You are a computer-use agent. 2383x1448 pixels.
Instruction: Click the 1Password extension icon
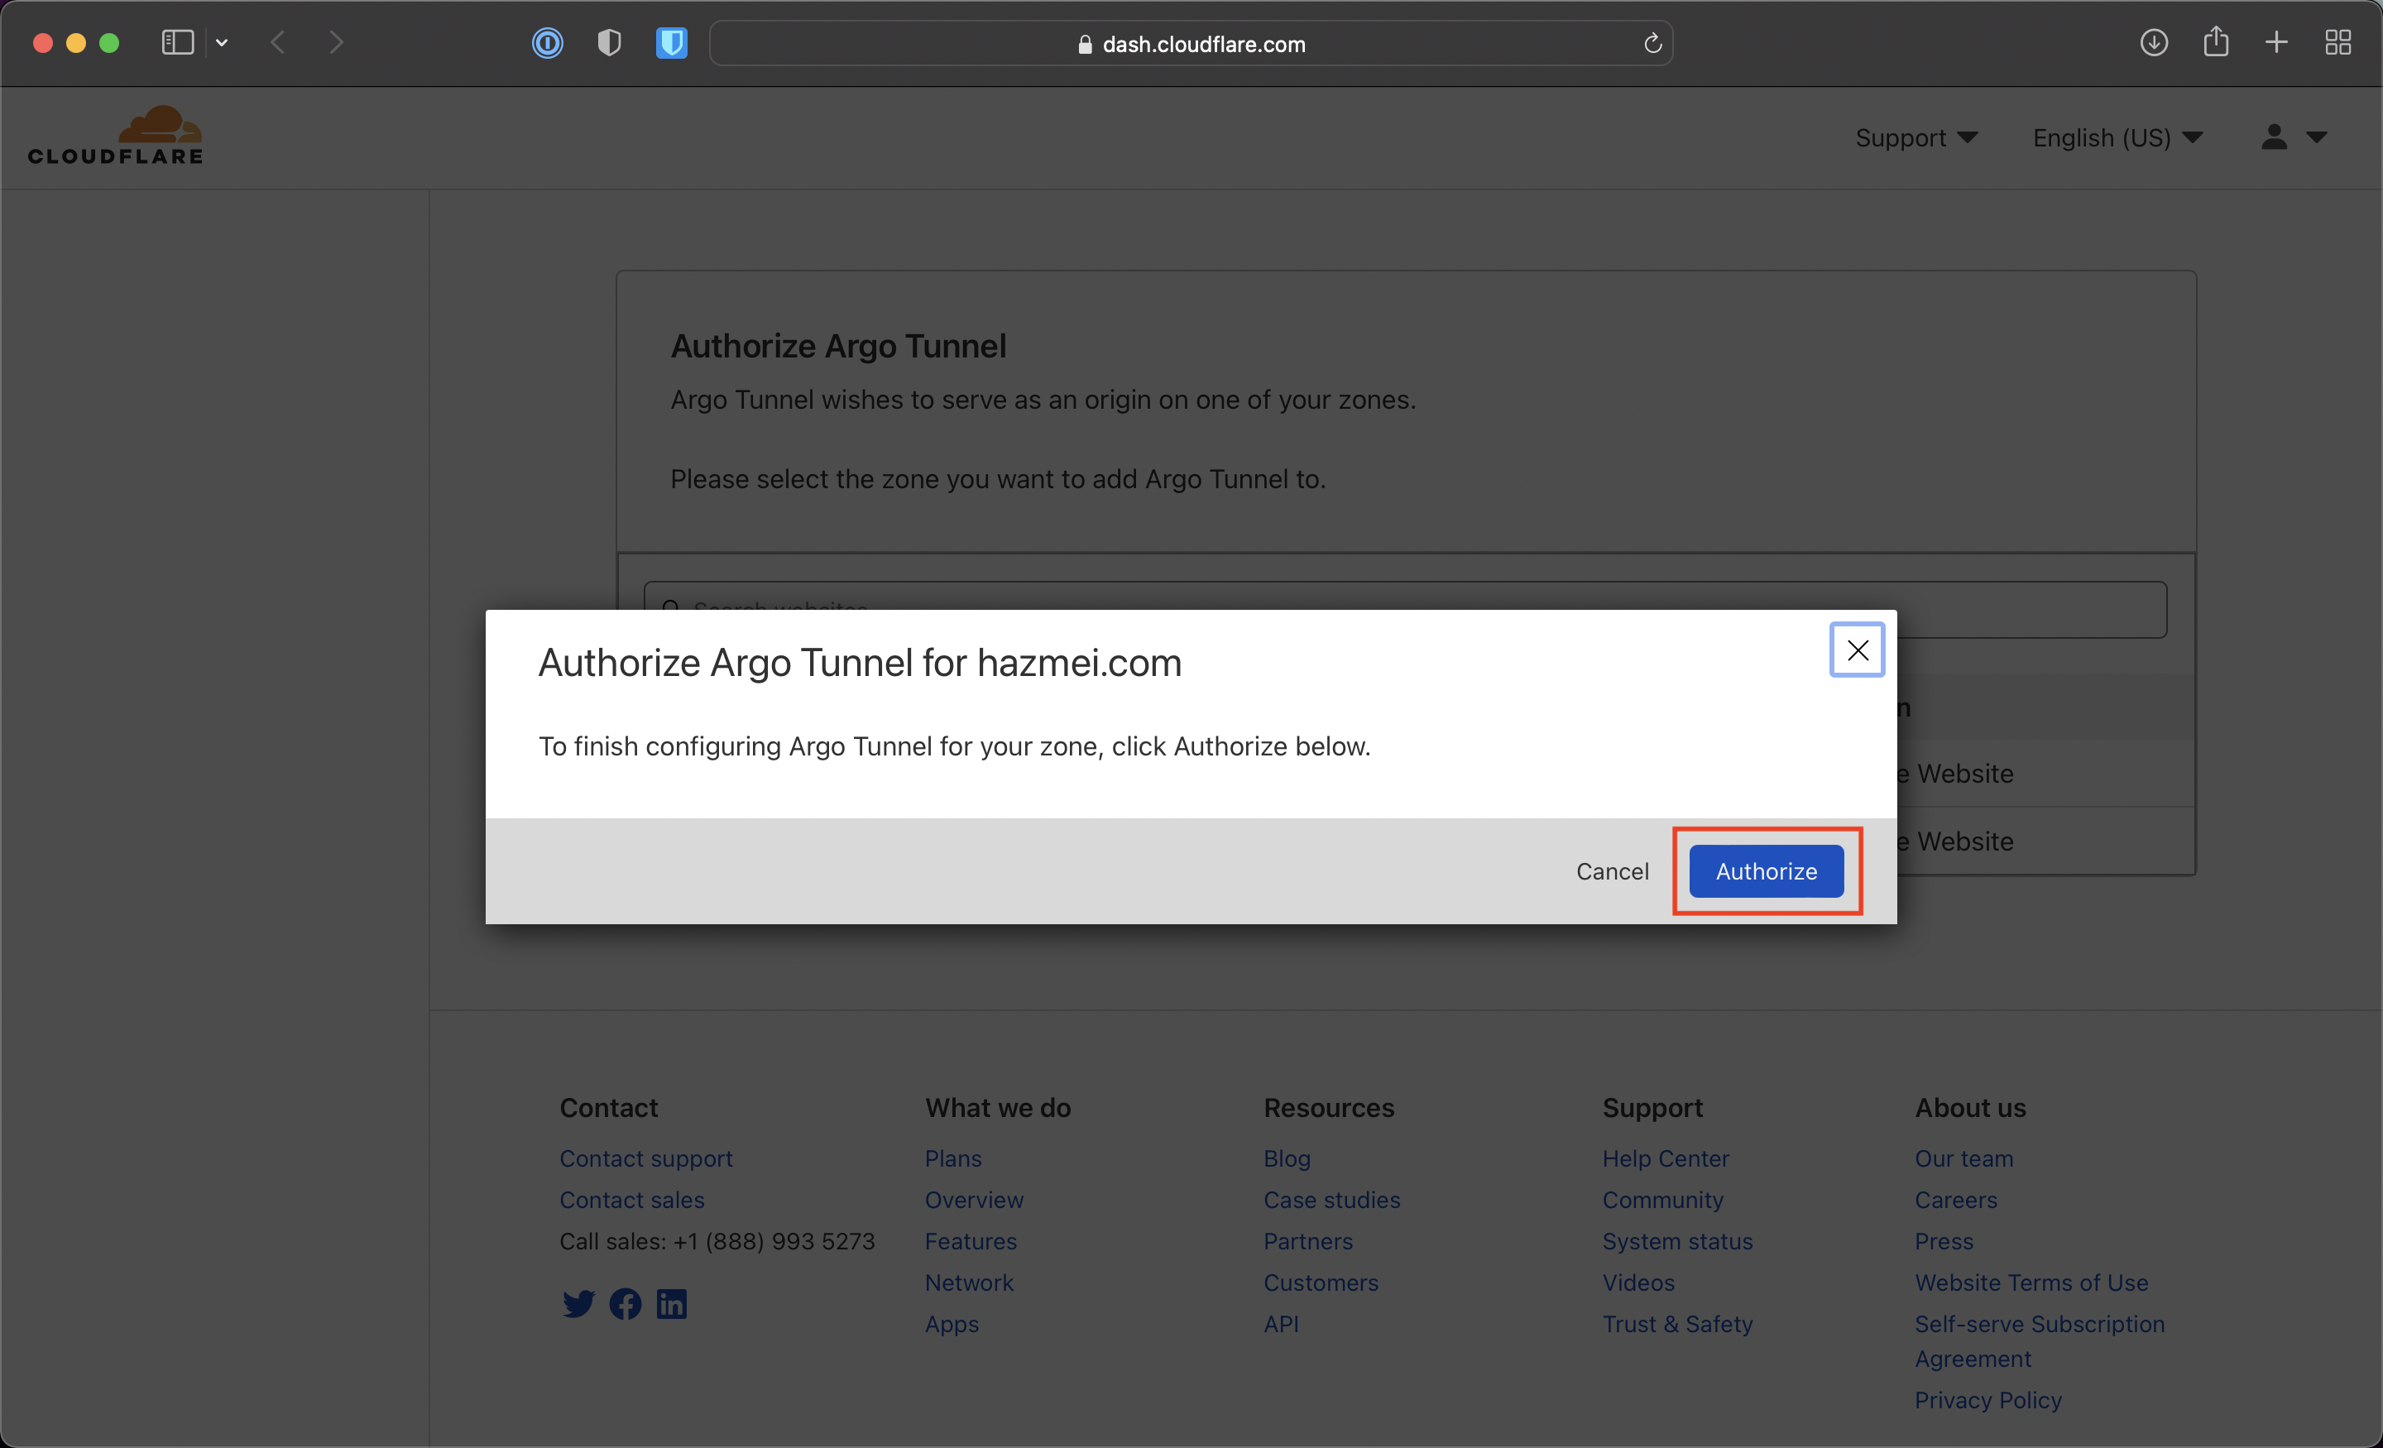548,44
